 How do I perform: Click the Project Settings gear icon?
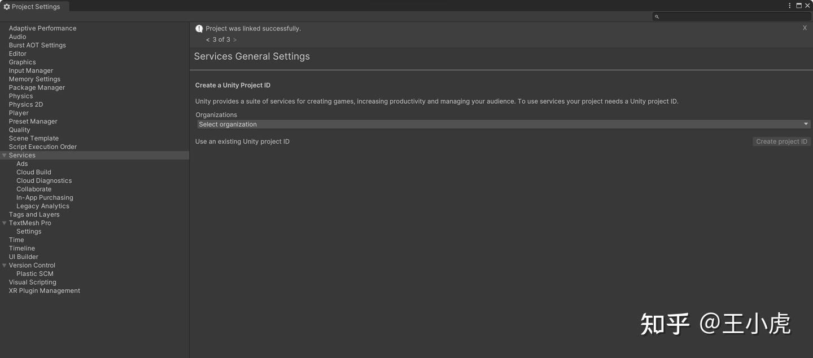[7, 7]
